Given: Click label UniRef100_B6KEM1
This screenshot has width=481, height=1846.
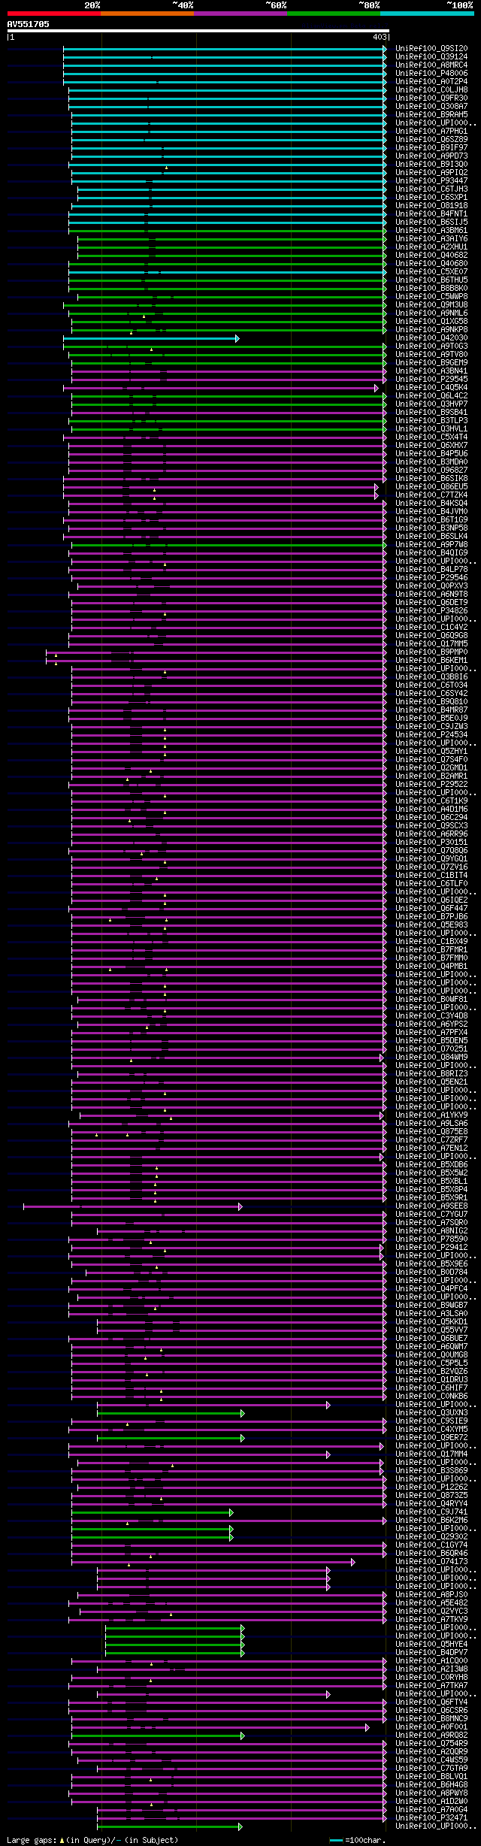Looking at the screenshot, I should (431, 660).
